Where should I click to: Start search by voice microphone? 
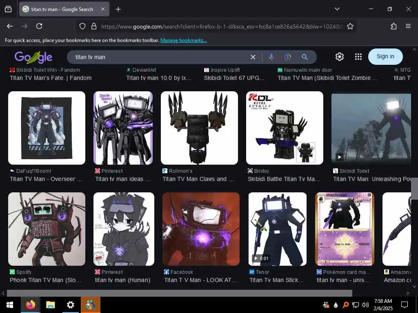click(271, 57)
